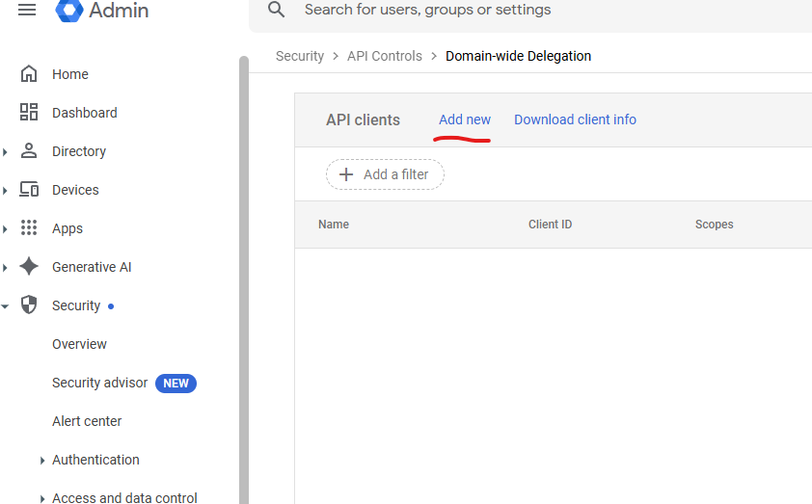This screenshot has width=812, height=504.
Task: Collapse the Security section arrow
Action: [x=6, y=305]
